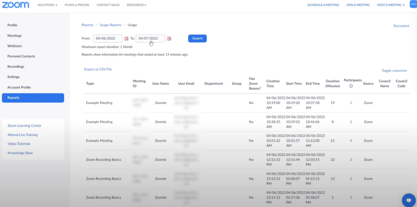Export the report as CSV file

tap(98, 69)
